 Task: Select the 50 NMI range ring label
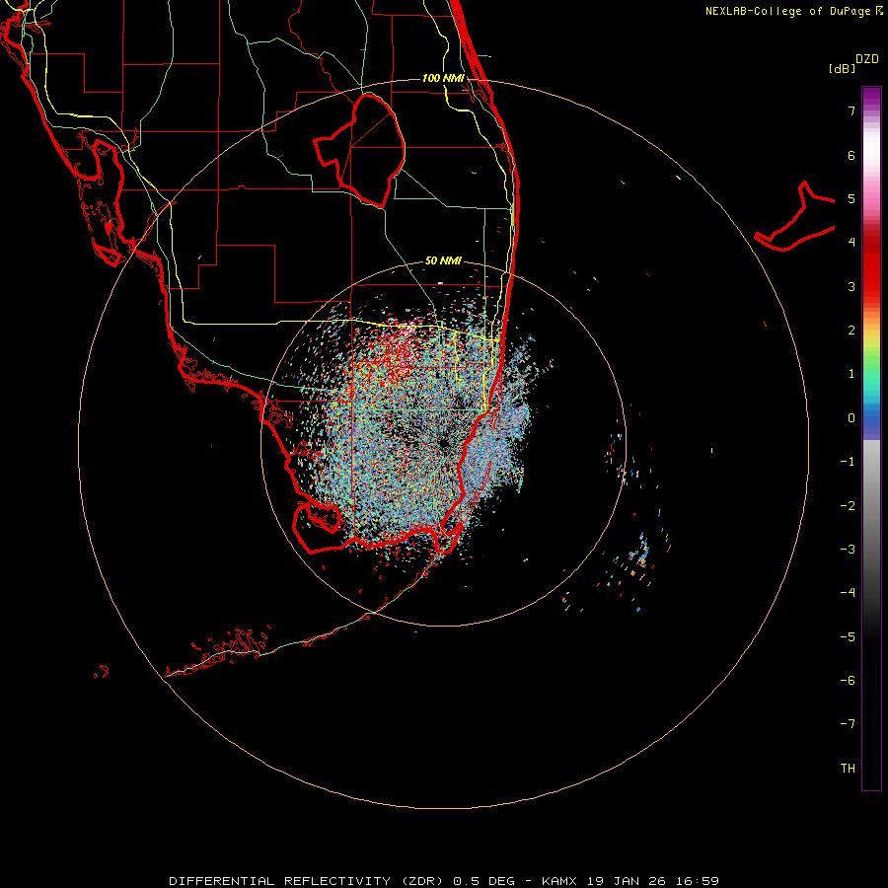coord(443,260)
